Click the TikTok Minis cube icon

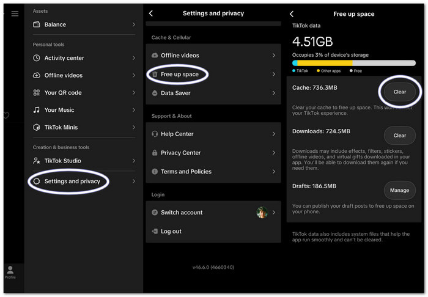tap(36, 127)
